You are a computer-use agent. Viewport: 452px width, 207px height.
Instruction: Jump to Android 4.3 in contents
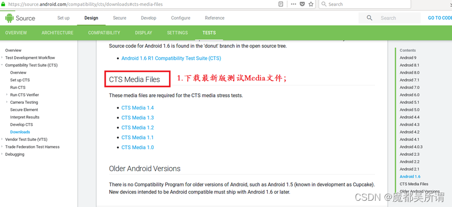(410, 125)
